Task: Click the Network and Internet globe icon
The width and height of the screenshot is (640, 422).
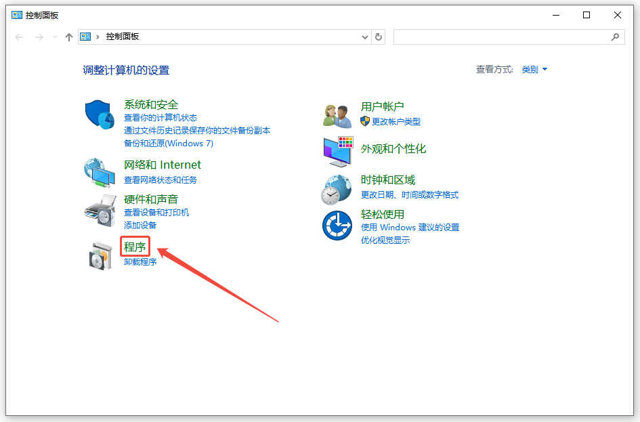Action: tap(99, 173)
